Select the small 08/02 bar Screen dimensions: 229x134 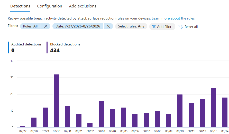click(90, 125)
